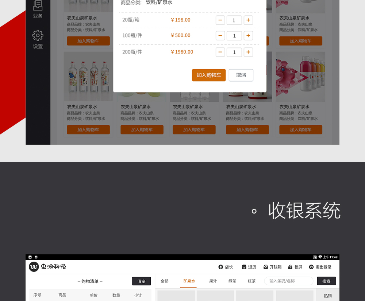Screen dimensions: 365x301
Task: Switch to the 全部 category tab
Action: [x=164, y=281]
